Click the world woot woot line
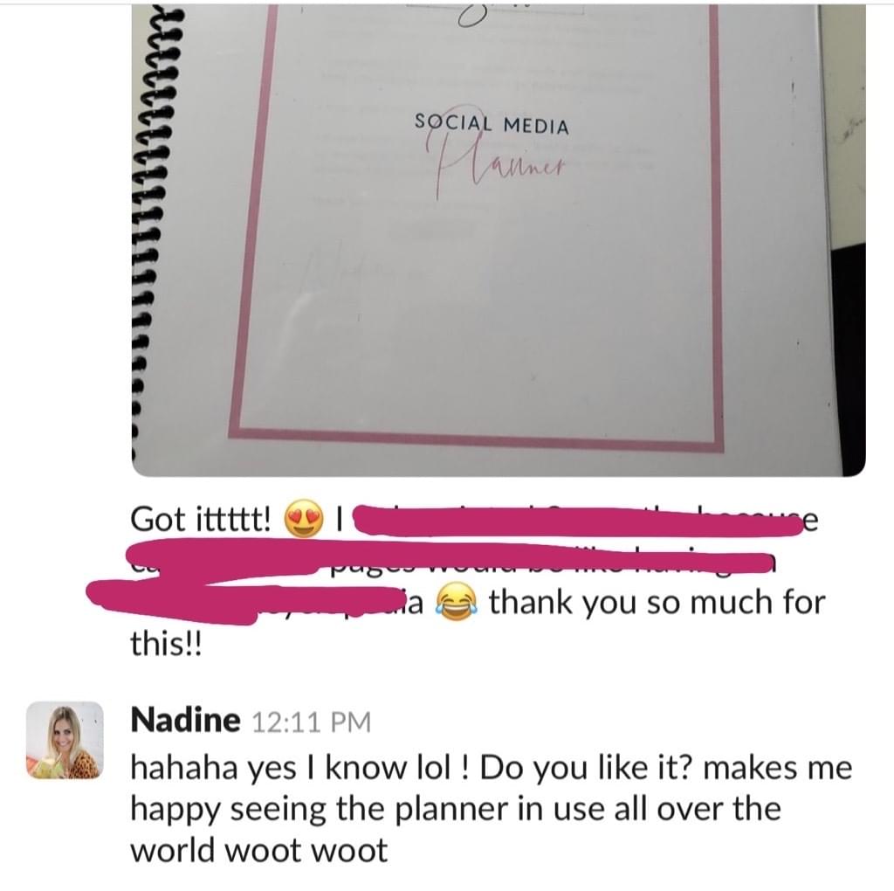Screen dimensions: 894x891 click(x=259, y=851)
